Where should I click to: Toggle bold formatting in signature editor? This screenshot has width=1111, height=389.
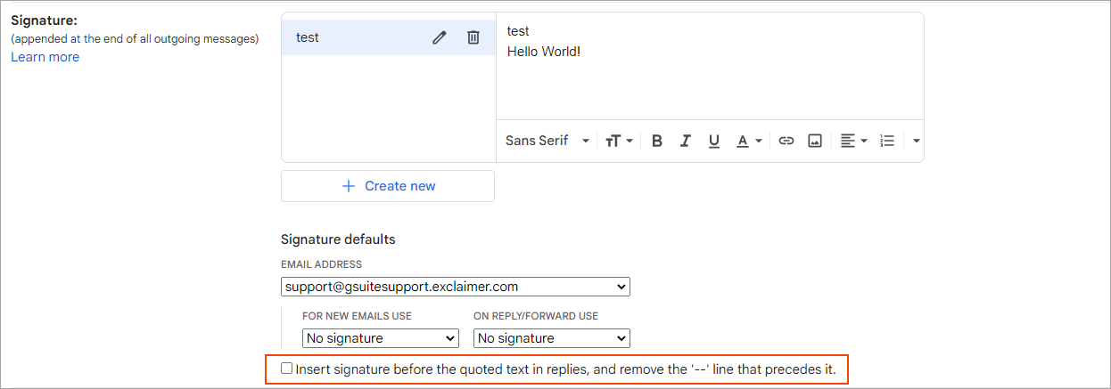point(657,141)
